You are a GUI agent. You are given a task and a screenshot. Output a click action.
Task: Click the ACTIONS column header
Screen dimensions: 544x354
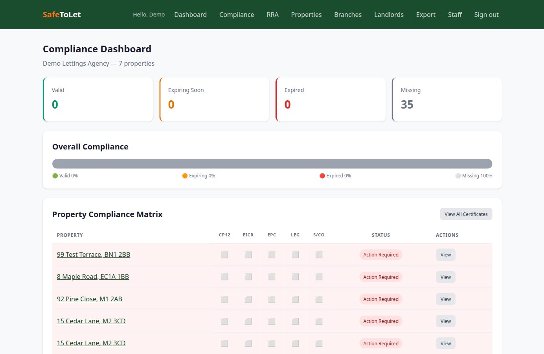(x=447, y=235)
